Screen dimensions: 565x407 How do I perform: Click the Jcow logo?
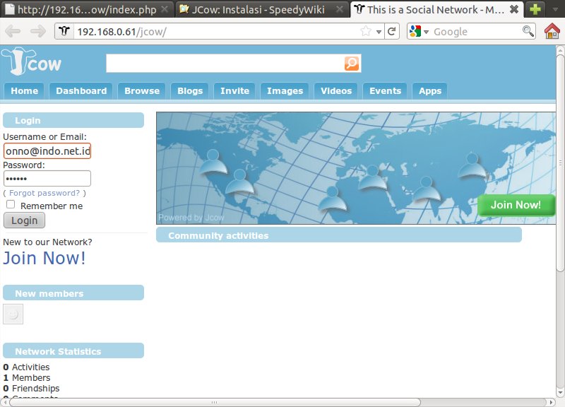31,63
